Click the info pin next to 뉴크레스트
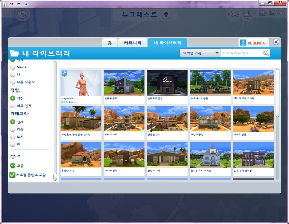Screen dimensions: 289x224 coord(166,15)
